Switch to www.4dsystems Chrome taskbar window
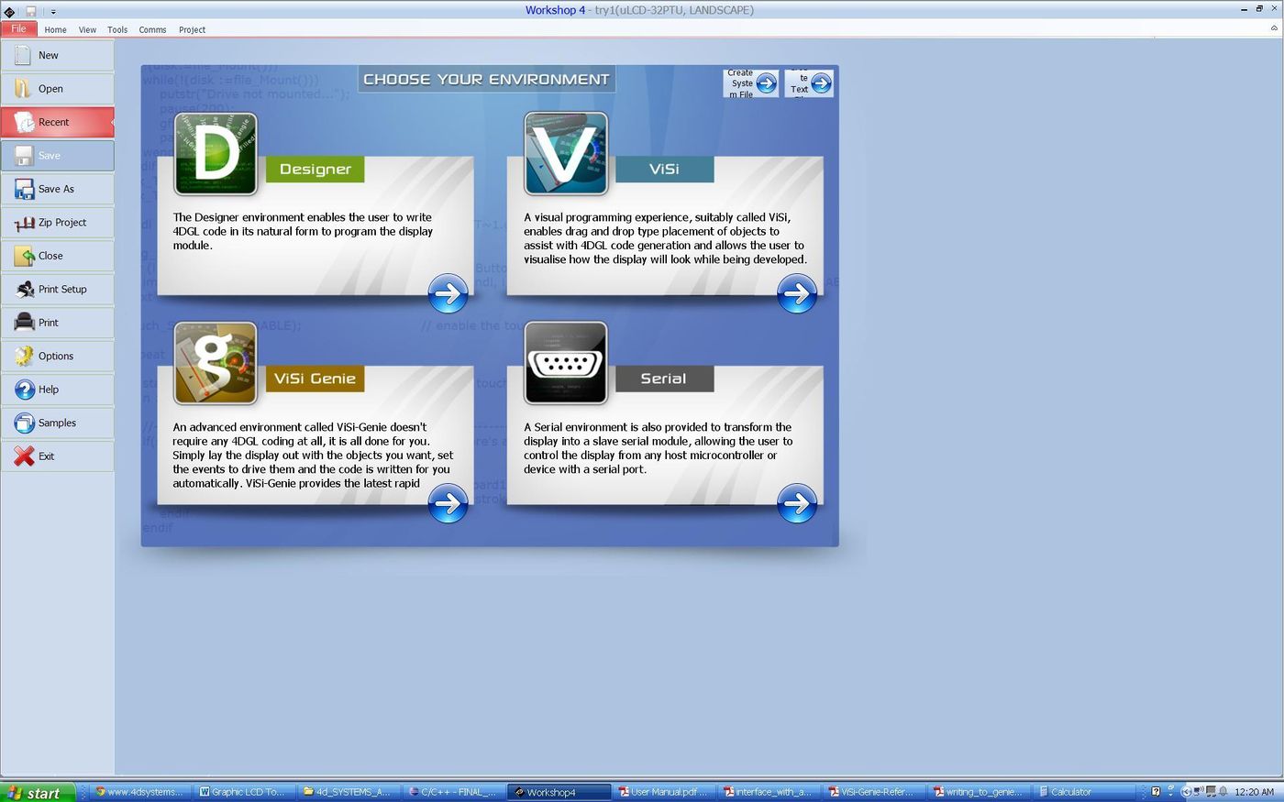1284x802 pixels. pyautogui.click(x=141, y=792)
